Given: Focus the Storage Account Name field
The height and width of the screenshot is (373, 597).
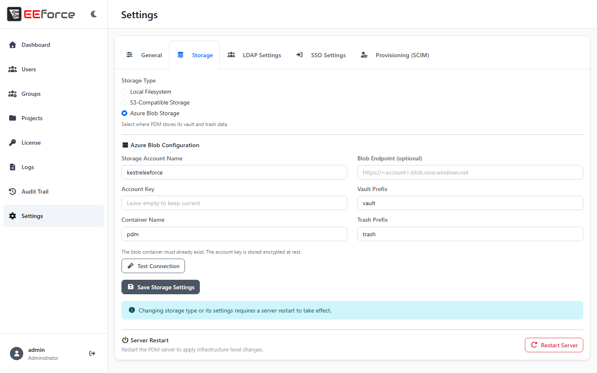Looking at the screenshot, I should tap(234, 172).
